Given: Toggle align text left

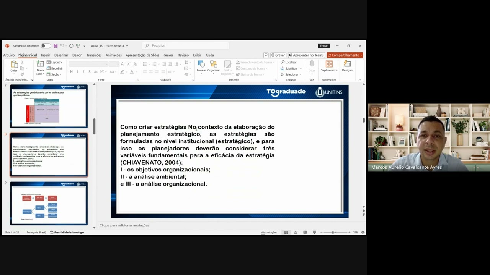Looking at the screenshot, I should click(x=145, y=72).
